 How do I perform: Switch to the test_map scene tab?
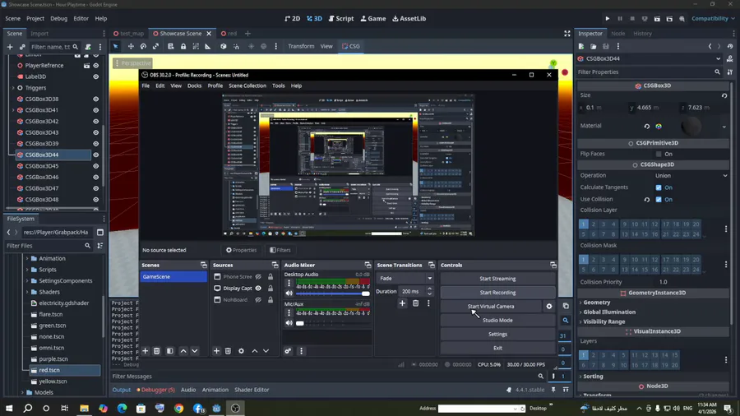click(x=132, y=34)
